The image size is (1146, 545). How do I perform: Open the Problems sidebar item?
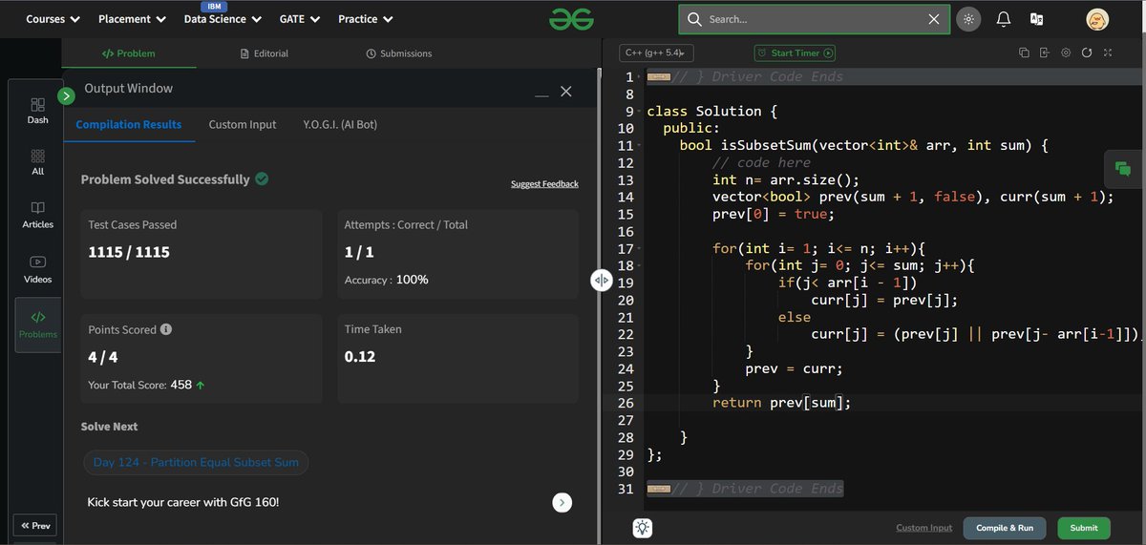point(37,325)
